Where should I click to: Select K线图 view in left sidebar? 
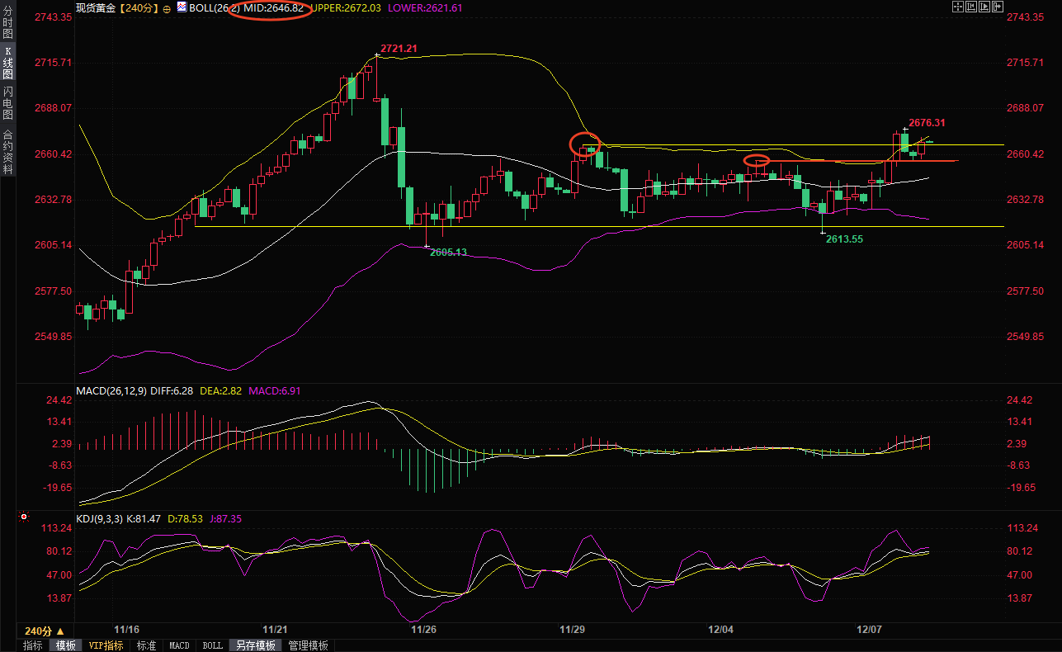coord(7,63)
